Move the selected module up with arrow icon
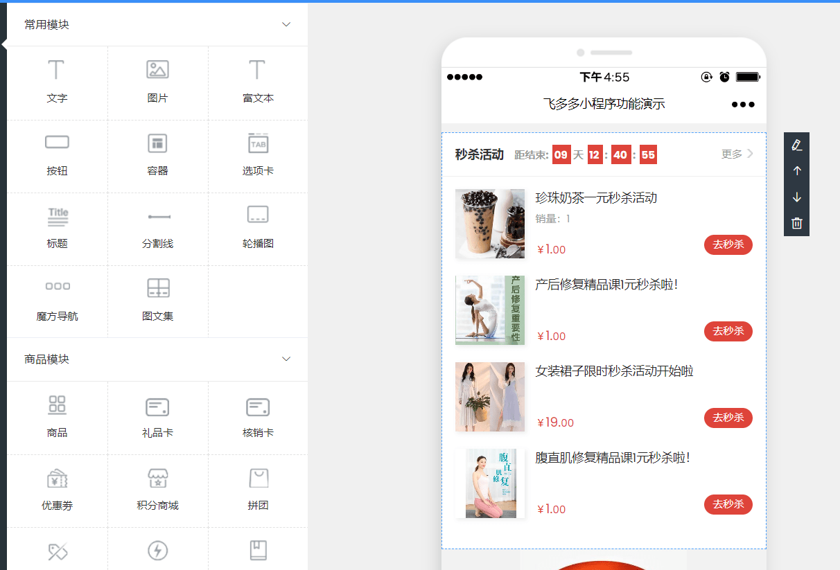 click(x=796, y=170)
